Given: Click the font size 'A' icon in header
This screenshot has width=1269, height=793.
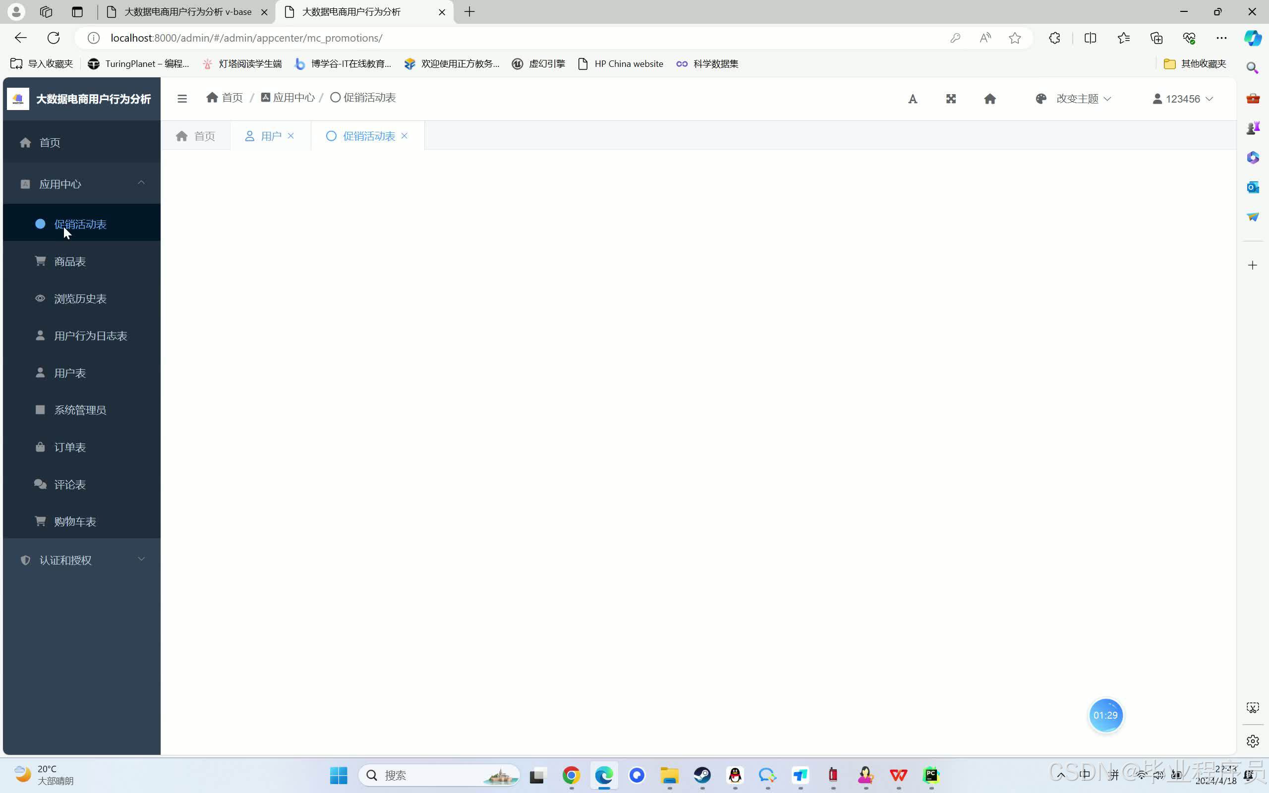Looking at the screenshot, I should coord(913,99).
